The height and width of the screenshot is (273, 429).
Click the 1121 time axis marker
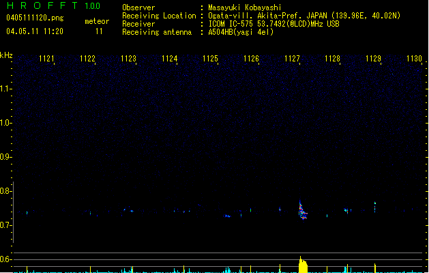pyautogui.click(x=46, y=59)
